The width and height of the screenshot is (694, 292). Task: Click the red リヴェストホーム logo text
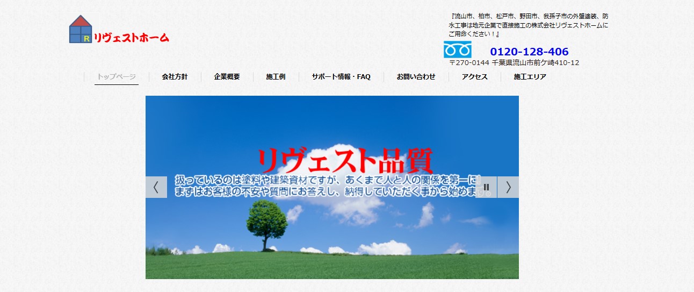131,38
